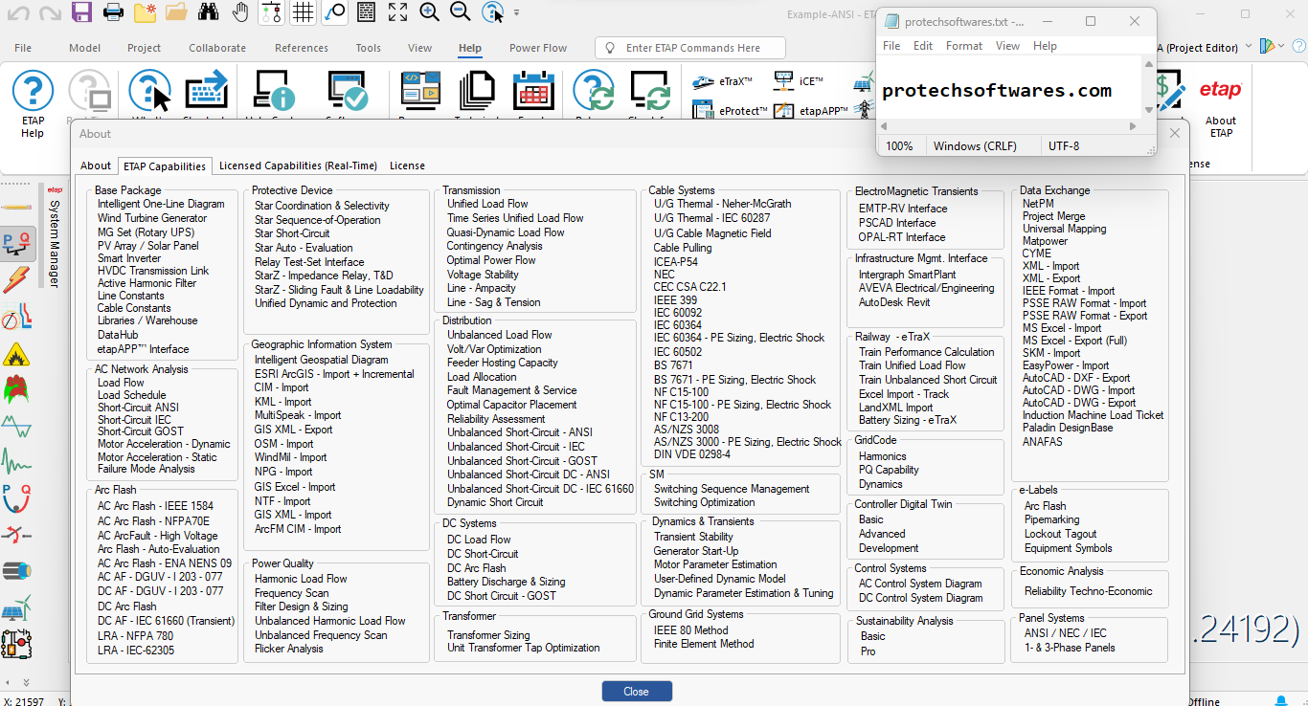Select the cable module sidebar icon
Image resolution: width=1308 pixels, height=706 pixels.
(17, 572)
